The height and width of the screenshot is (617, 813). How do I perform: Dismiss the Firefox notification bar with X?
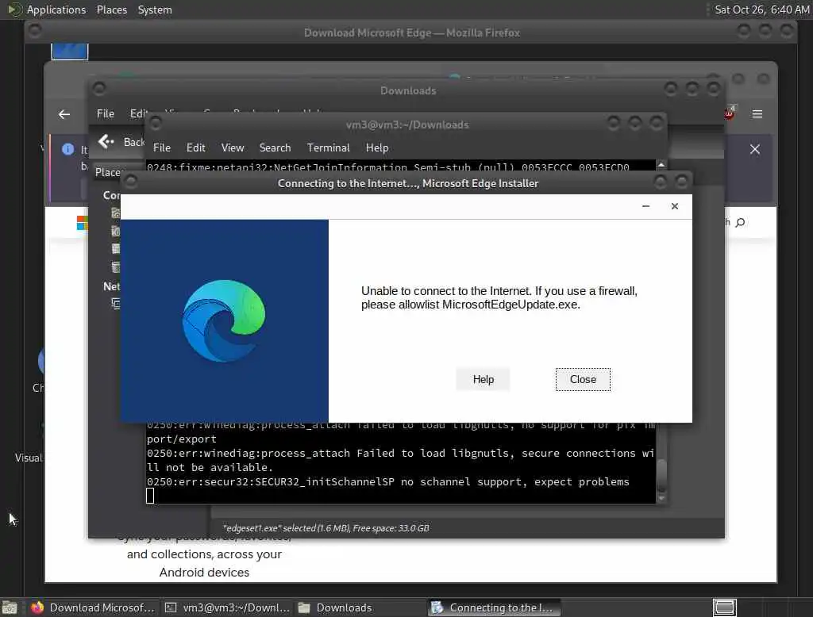click(754, 149)
